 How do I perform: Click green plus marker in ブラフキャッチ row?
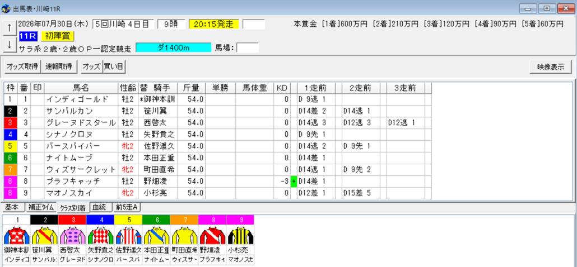294,181
